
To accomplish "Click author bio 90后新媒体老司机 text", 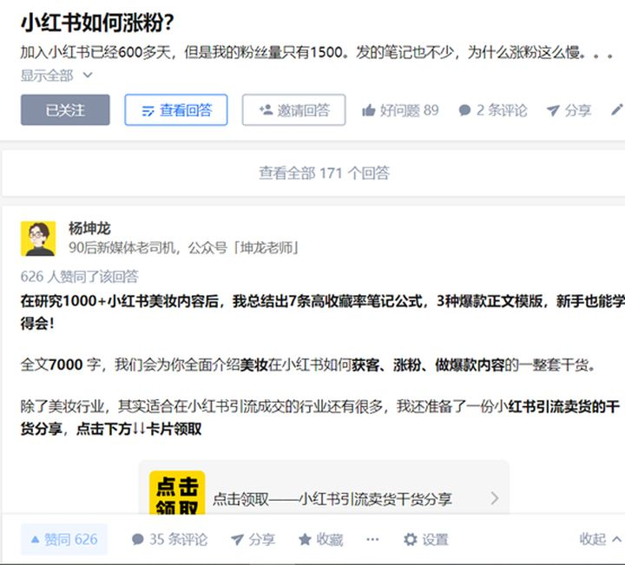I will point(183,248).
